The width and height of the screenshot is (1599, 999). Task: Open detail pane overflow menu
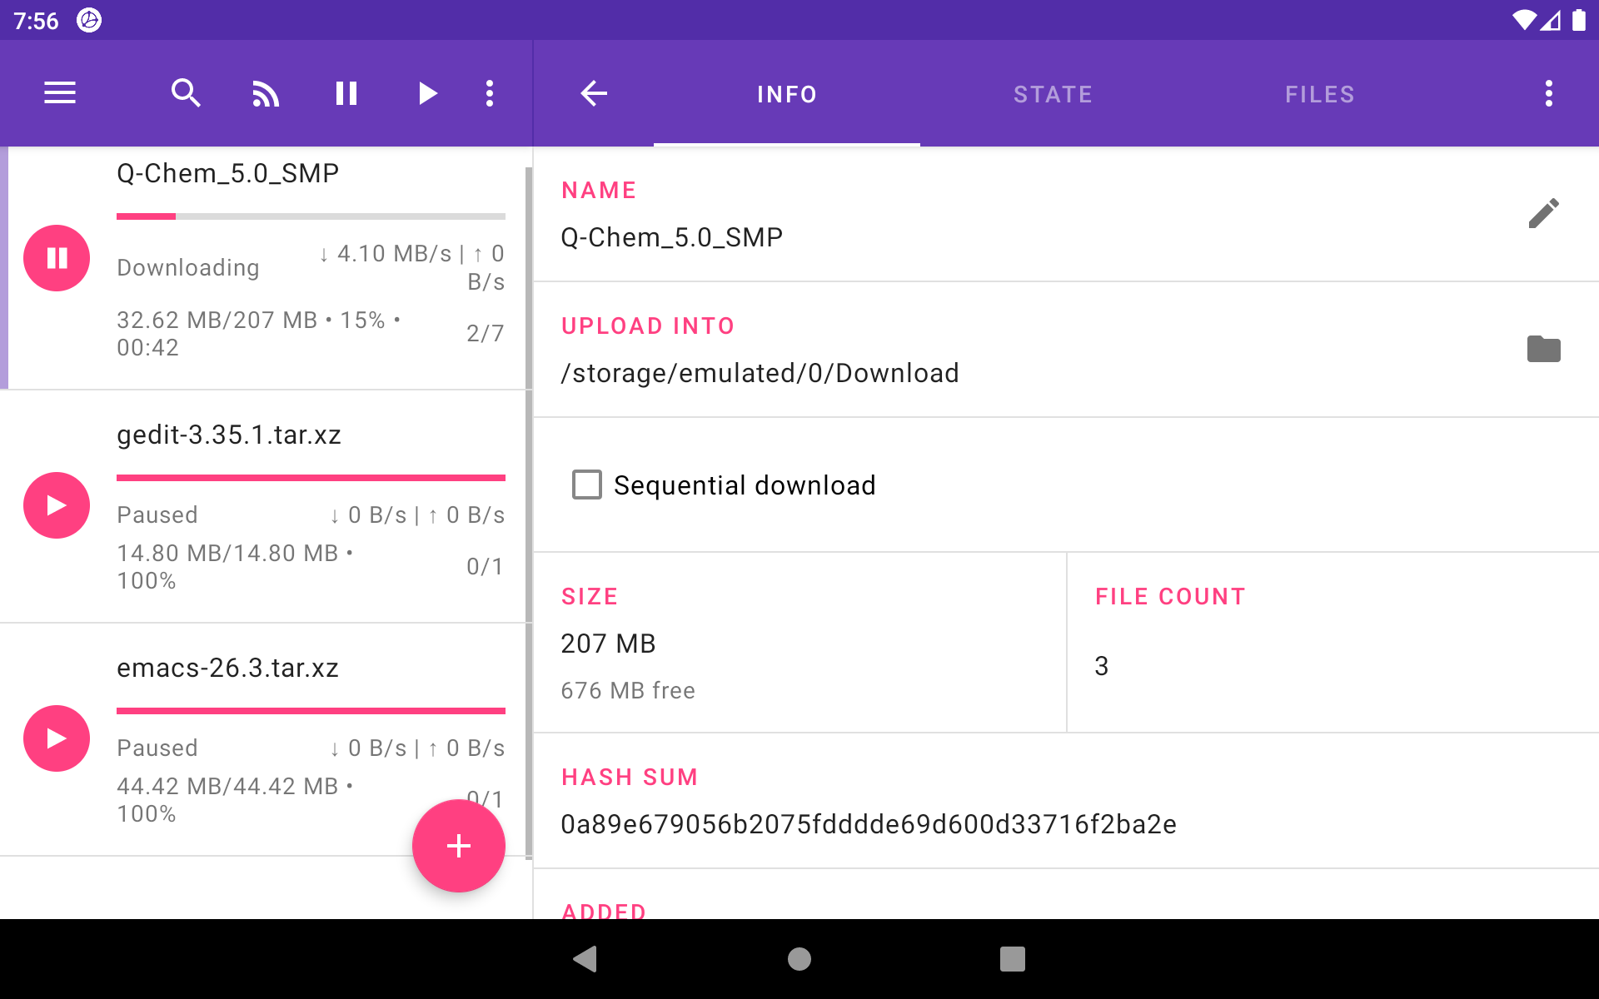[x=1548, y=93]
